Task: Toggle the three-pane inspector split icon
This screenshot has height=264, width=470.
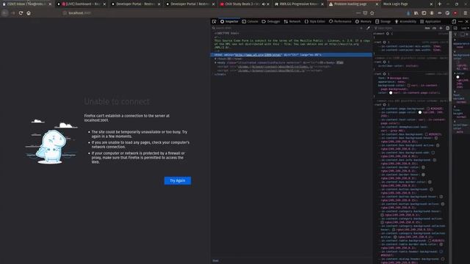Action: coord(455,28)
